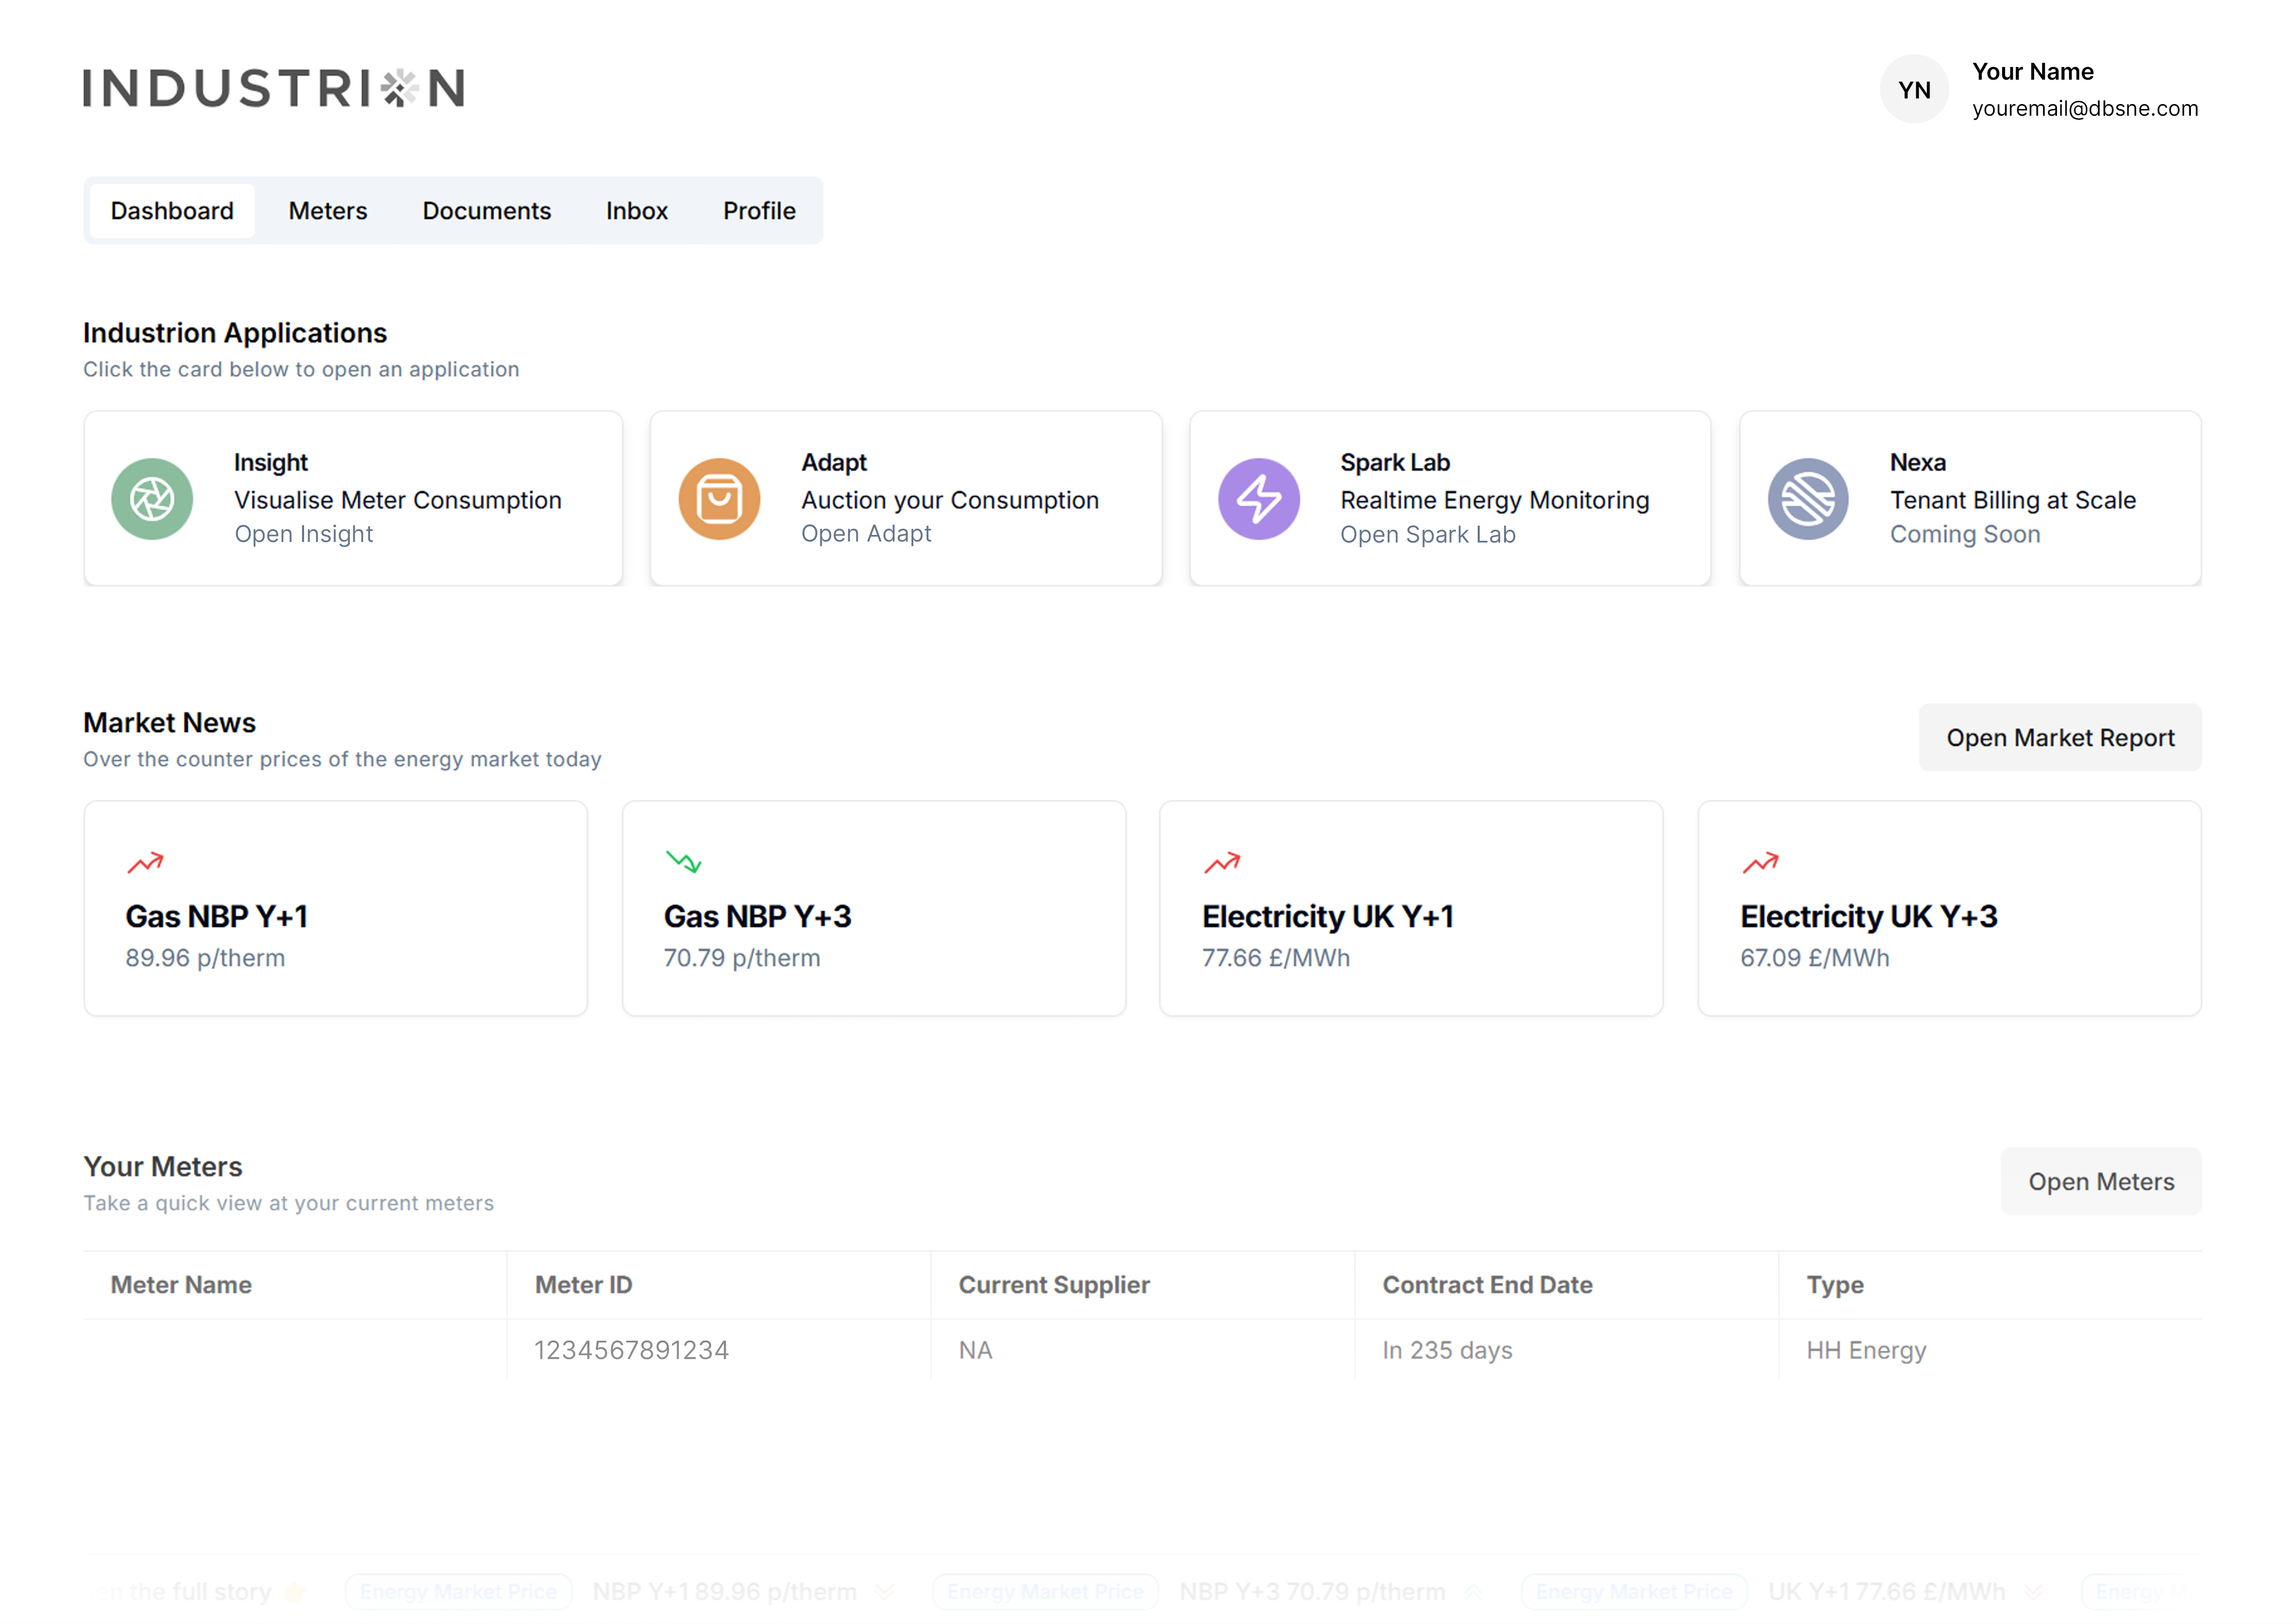Follow the Open Spark Lab link
Screen dimensions: 2296x1624
[x=1427, y=535]
